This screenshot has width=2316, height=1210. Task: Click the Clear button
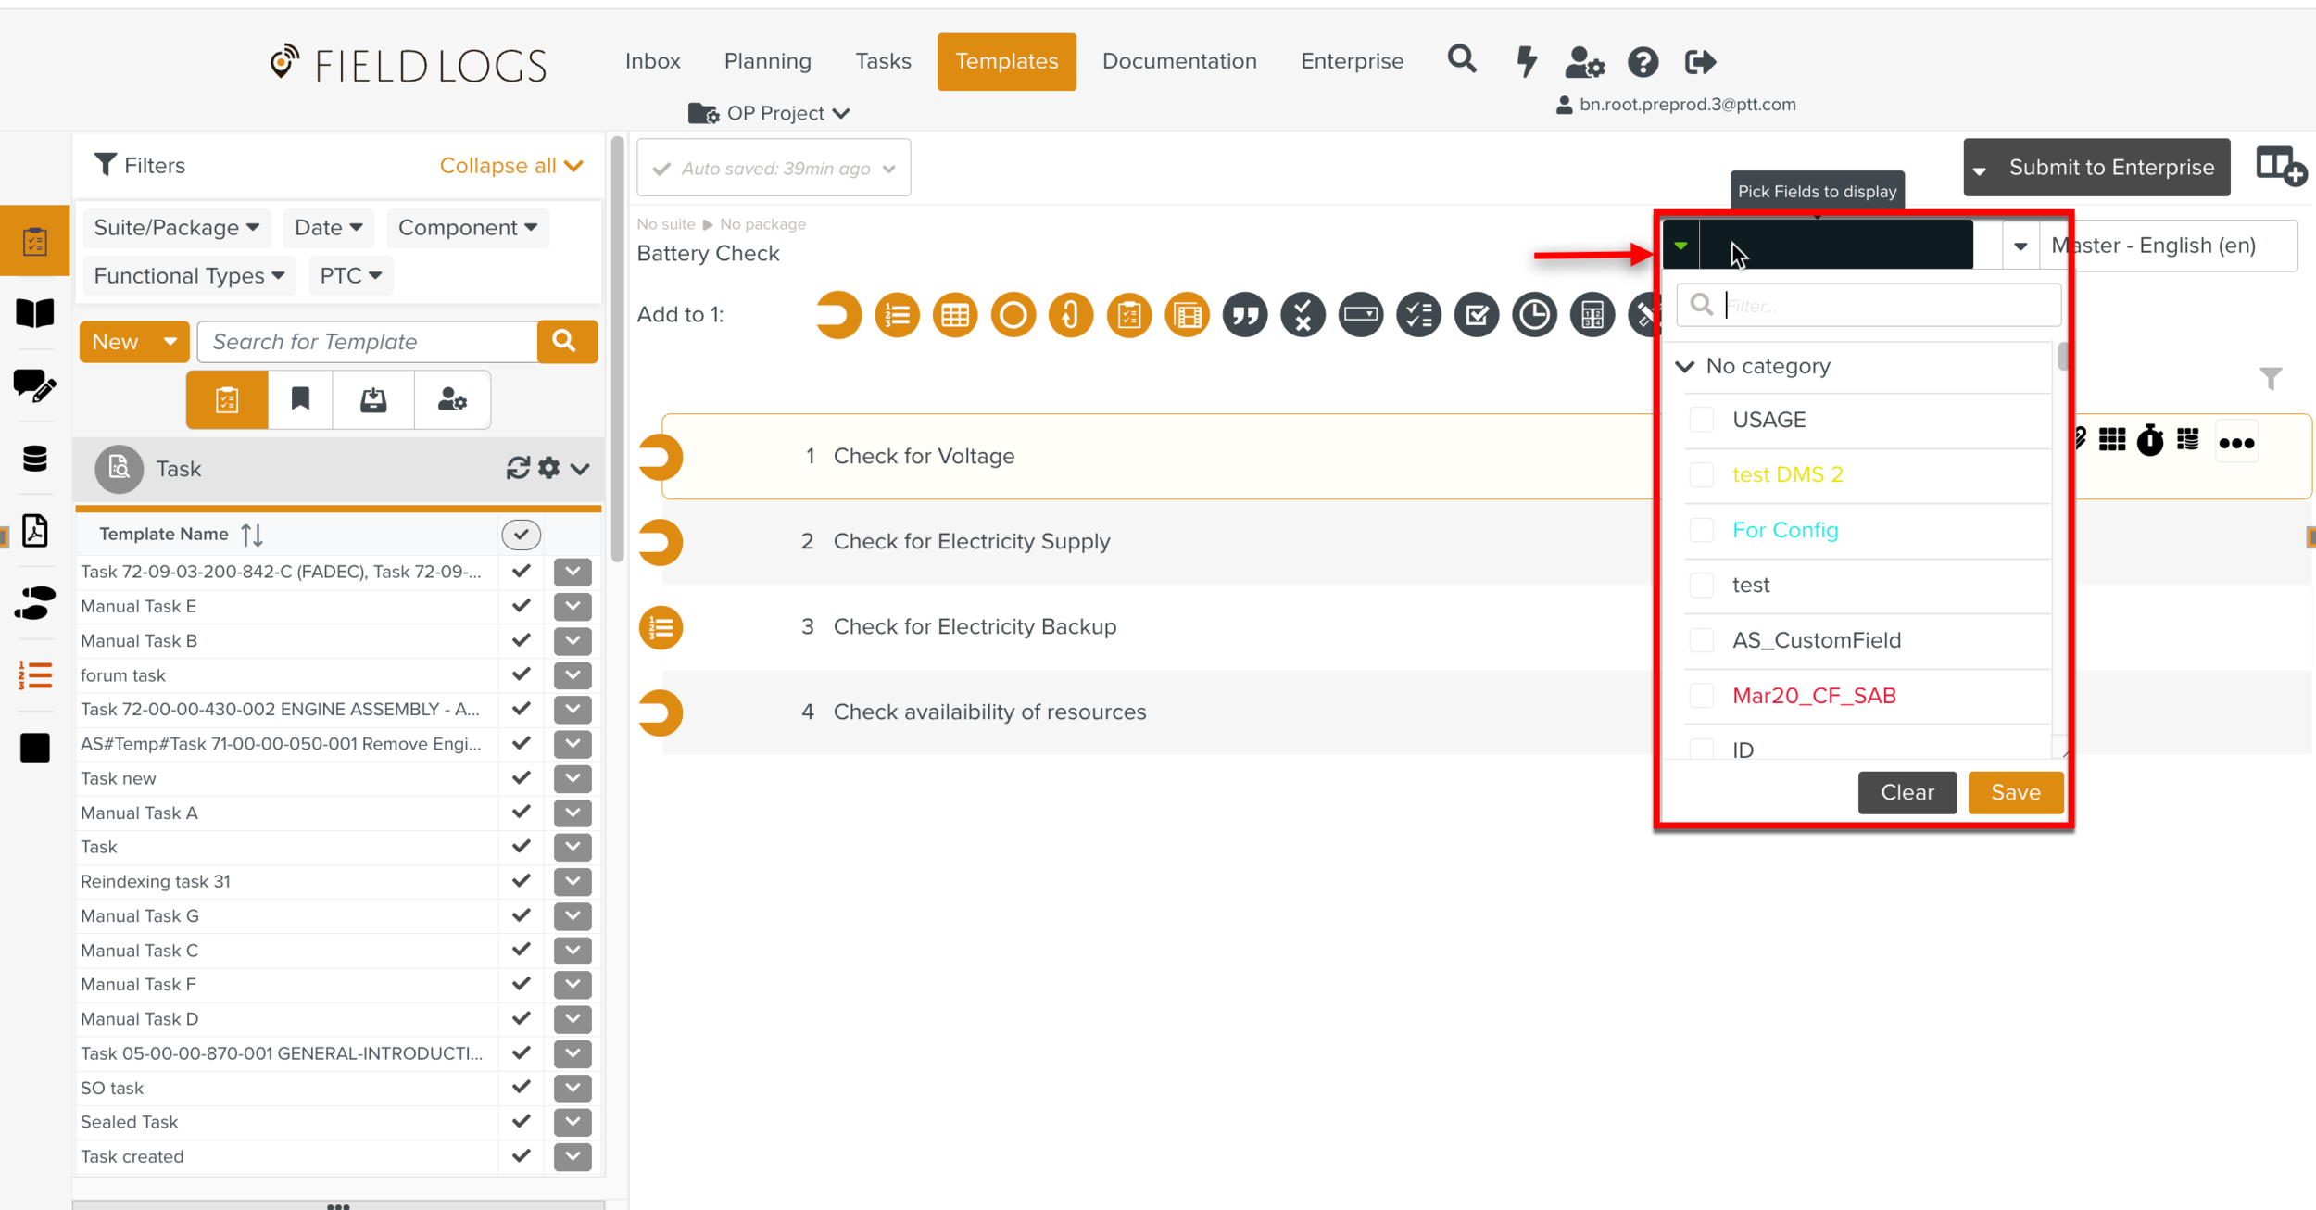coord(1907,792)
